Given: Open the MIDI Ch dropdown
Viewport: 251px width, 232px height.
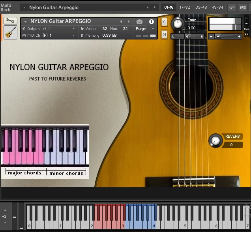Looking at the screenshot, I should [49, 36].
